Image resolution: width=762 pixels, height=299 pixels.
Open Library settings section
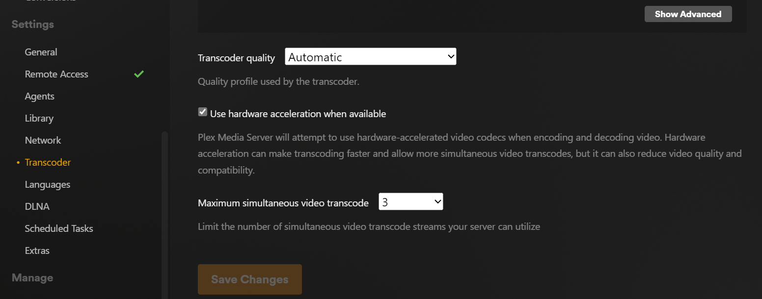point(39,118)
